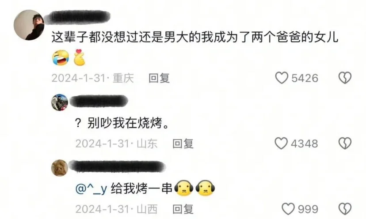Tap 回复 under the Shandong reply

(x=183, y=143)
